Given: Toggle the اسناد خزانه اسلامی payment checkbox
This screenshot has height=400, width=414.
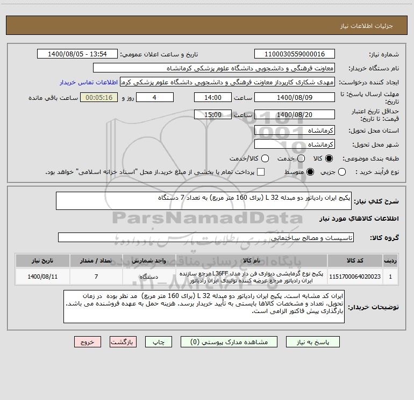Looking at the screenshot, I should [x=261, y=172].
